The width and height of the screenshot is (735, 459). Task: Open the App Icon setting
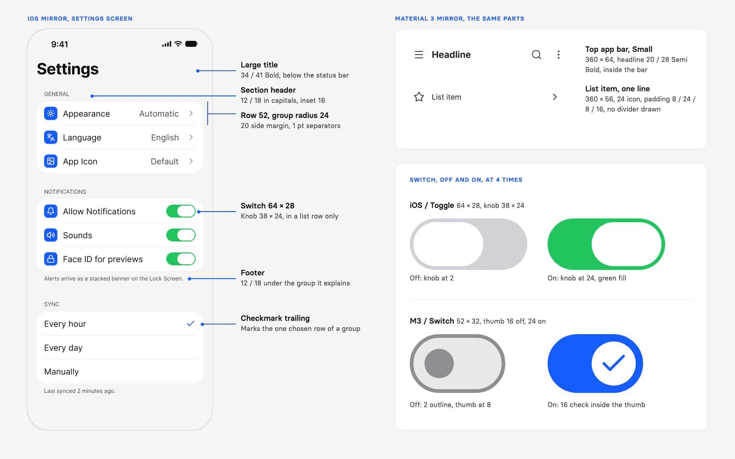[120, 161]
